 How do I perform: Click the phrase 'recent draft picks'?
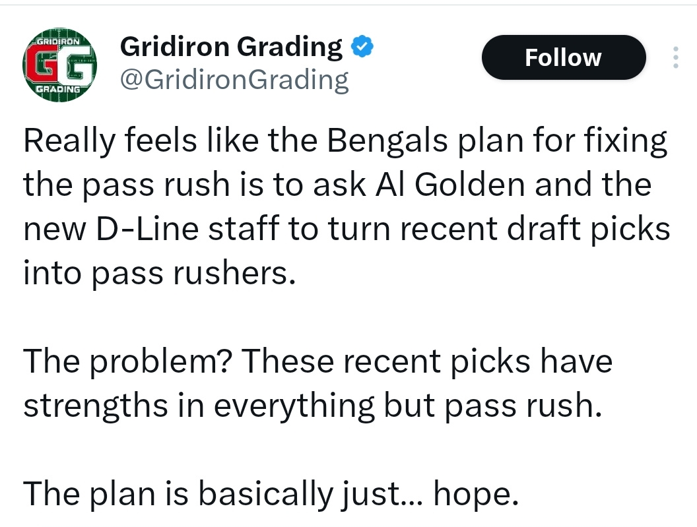click(x=535, y=229)
